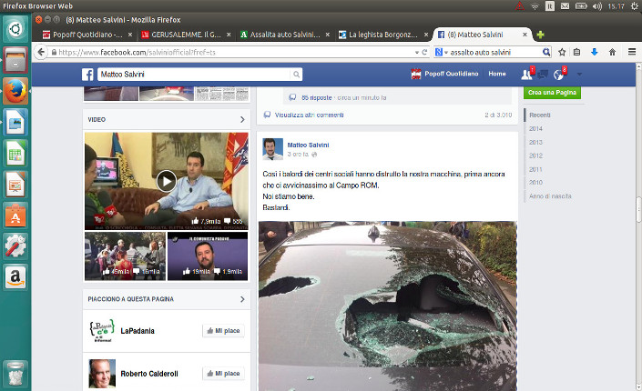Click Home in Facebook header
This screenshot has width=642, height=391.
pyautogui.click(x=497, y=74)
